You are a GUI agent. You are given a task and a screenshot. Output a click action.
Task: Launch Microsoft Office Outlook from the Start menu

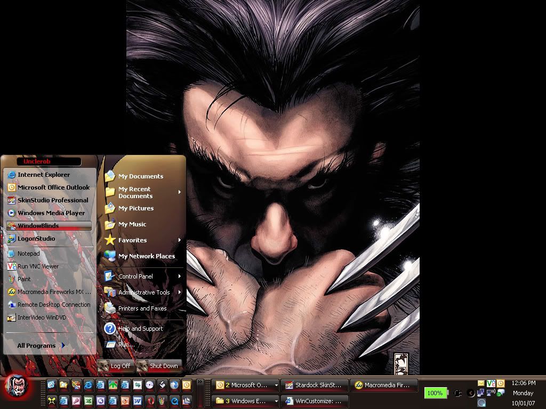pos(49,187)
